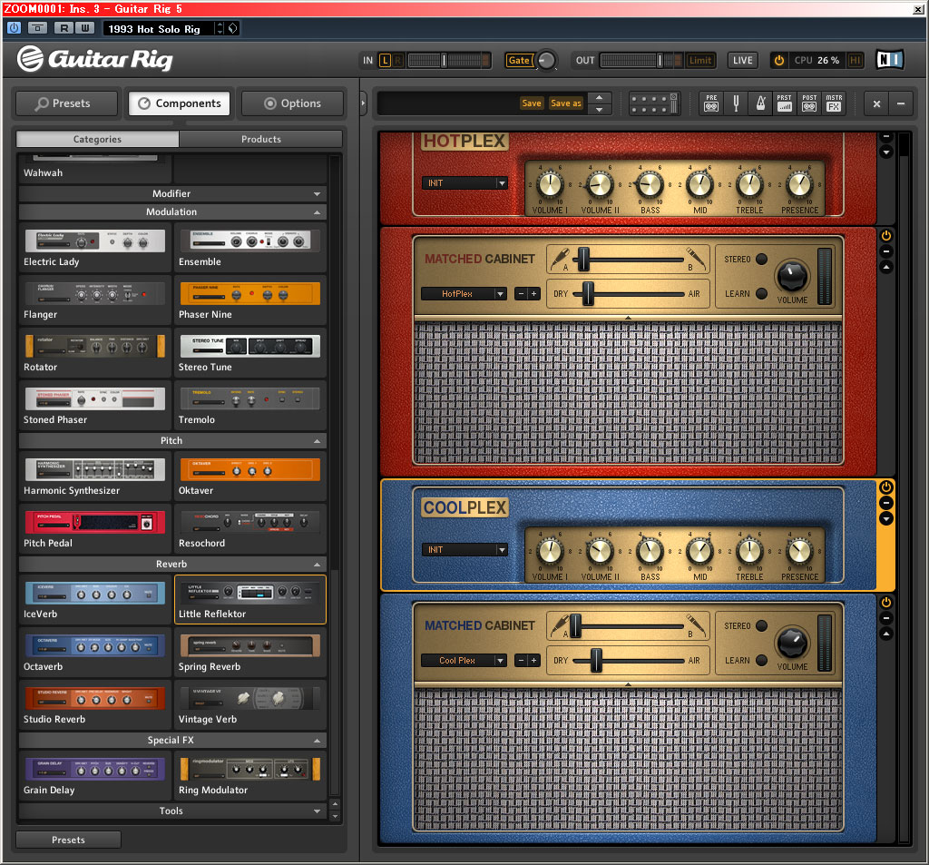Click the HotPlex cabinet DRY/AIR slider
The width and height of the screenshot is (929, 865).
click(x=630, y=293)
